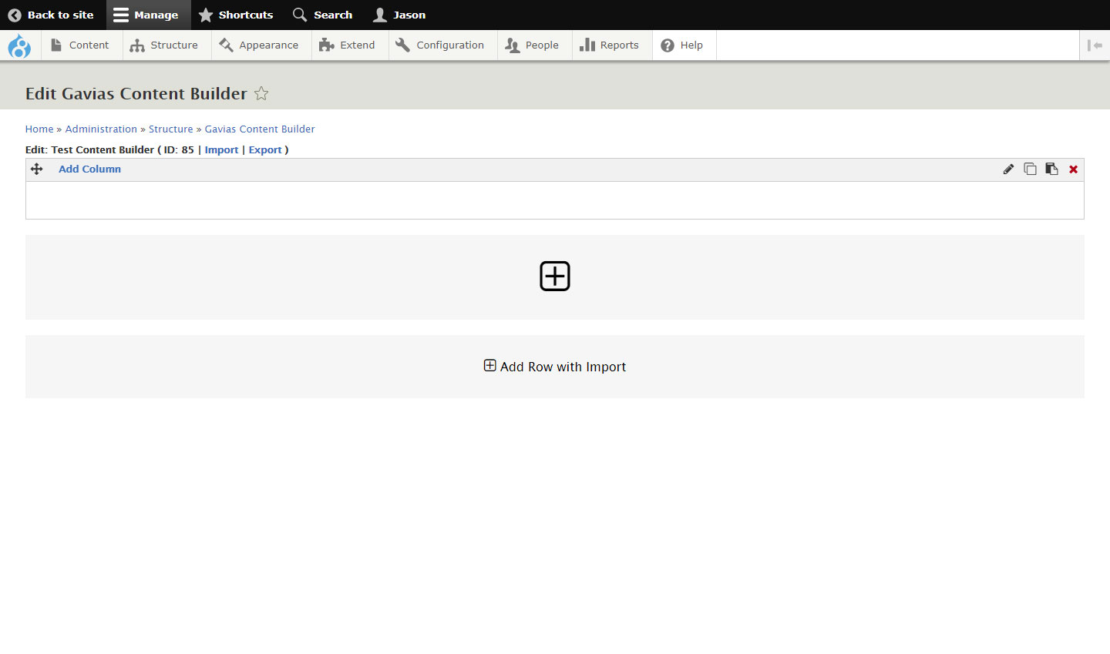Star this page as shortcut favorite
Image resolution: width=1110 pixels, height=654 pixels.
point(261,93)
